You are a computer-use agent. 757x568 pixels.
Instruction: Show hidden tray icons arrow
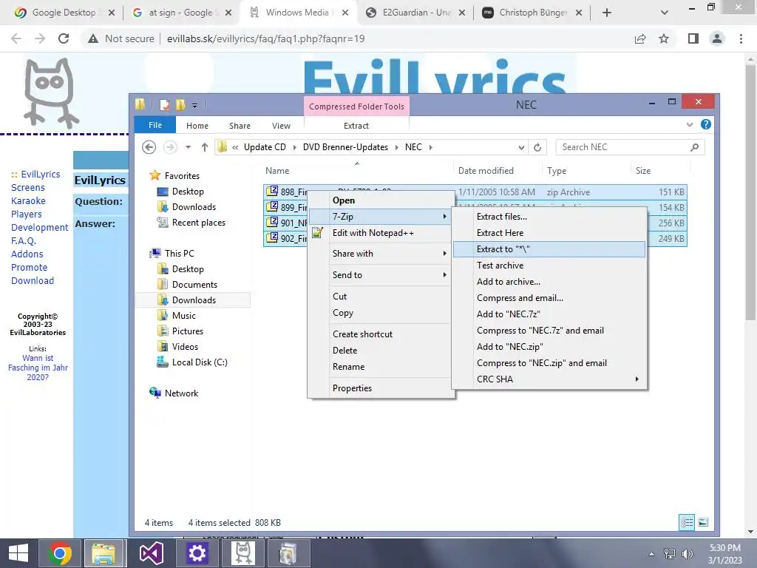tap(652, 554)
